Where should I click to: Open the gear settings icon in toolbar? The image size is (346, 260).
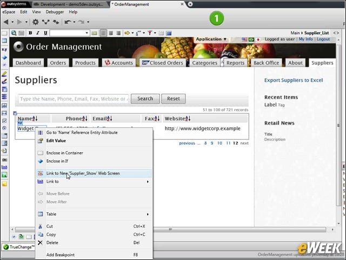coord(36,22)
